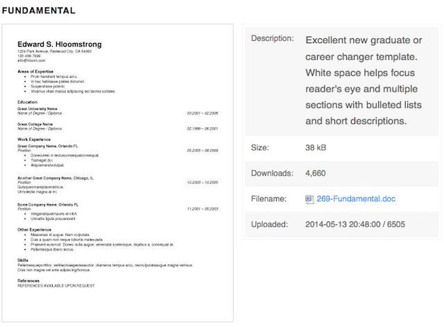Screen dimensions: 444x327
Task: Click the Areas of Expertise section heading
Action: (x=35, y=72)
